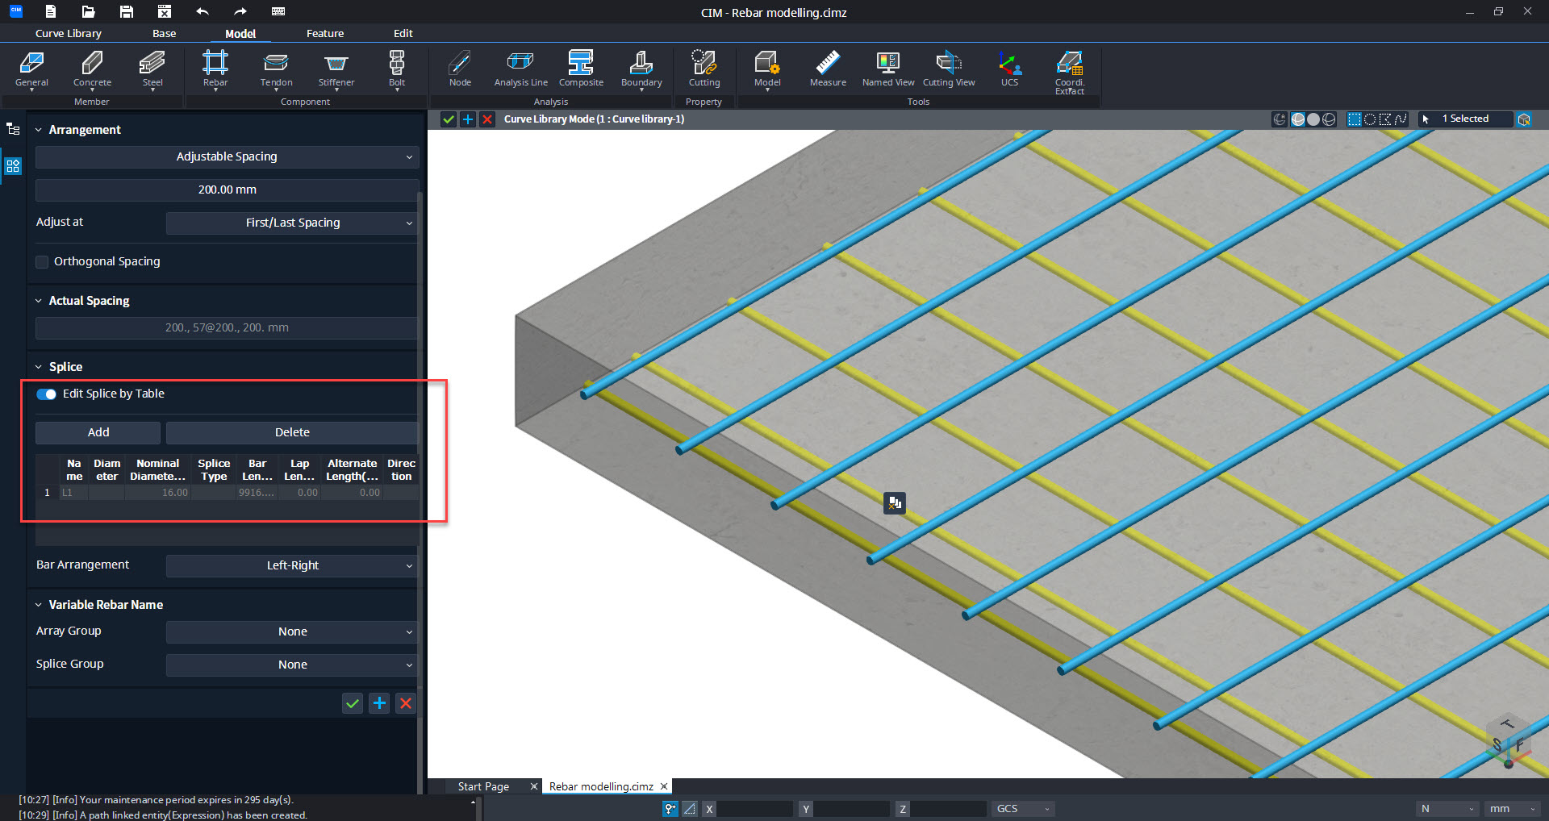Open the Cutting View tool

point(949,69)
